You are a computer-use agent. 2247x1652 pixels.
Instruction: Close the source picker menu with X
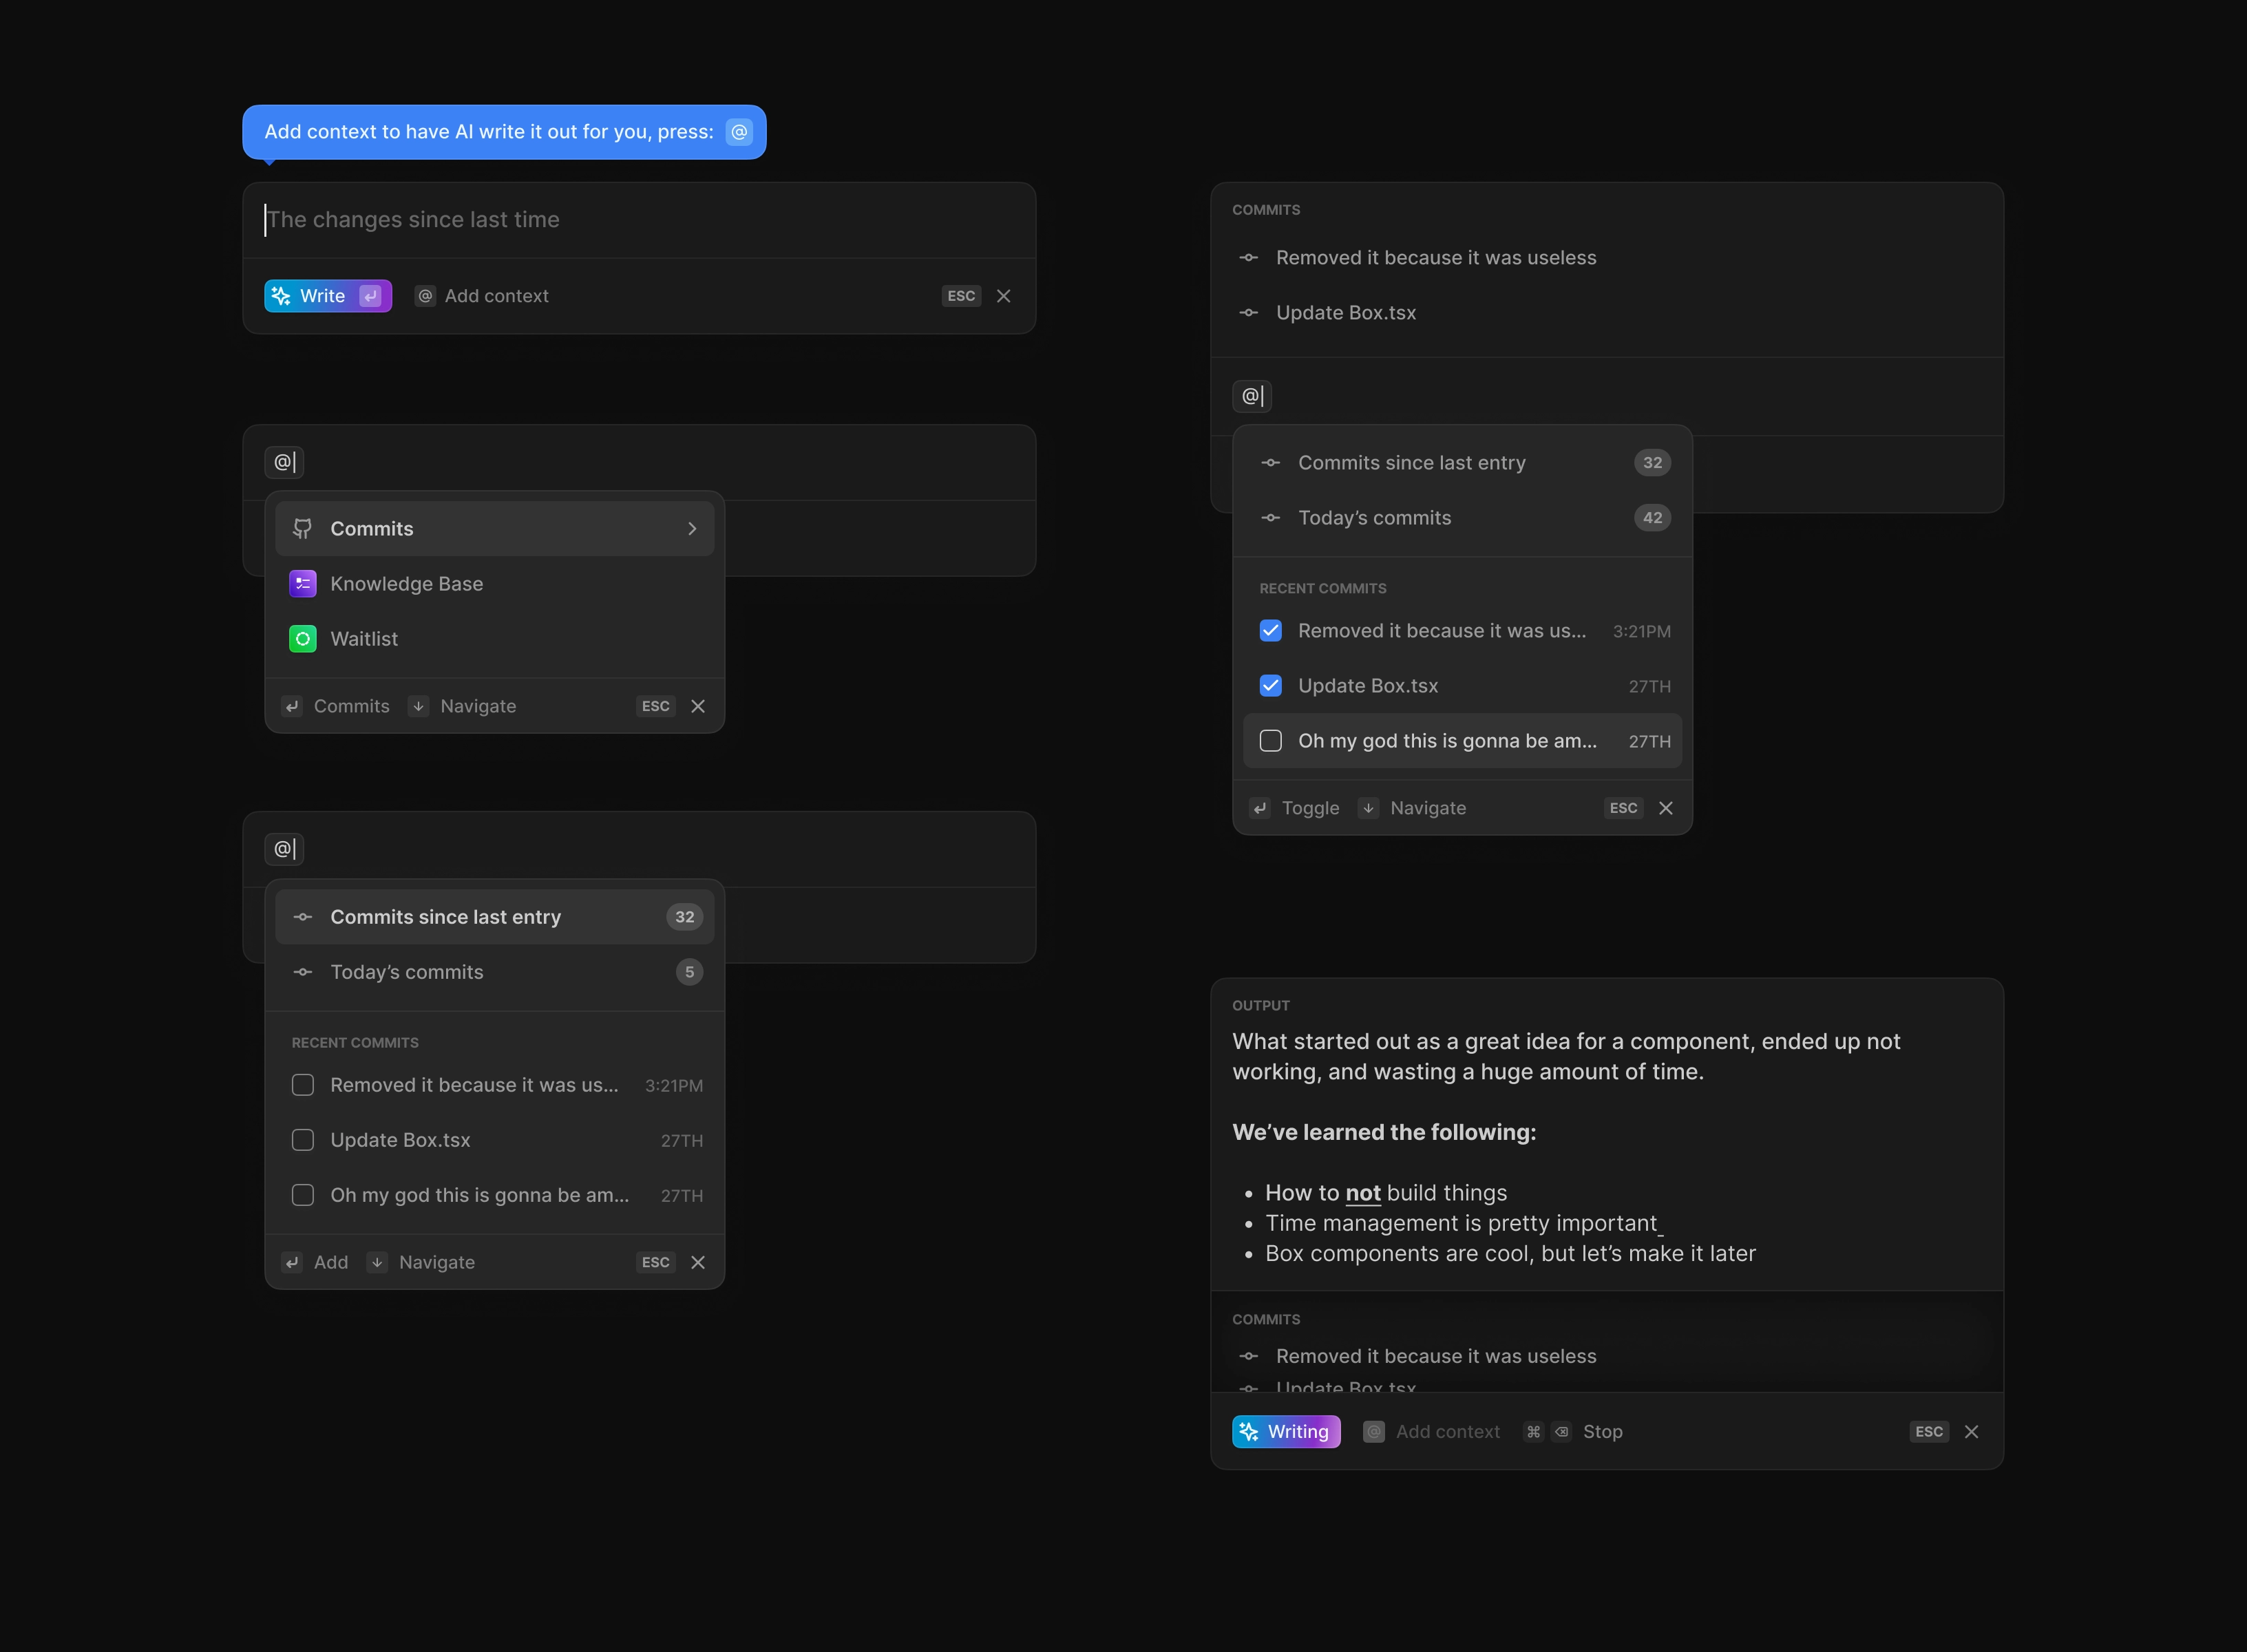click(x=698, y=706)
